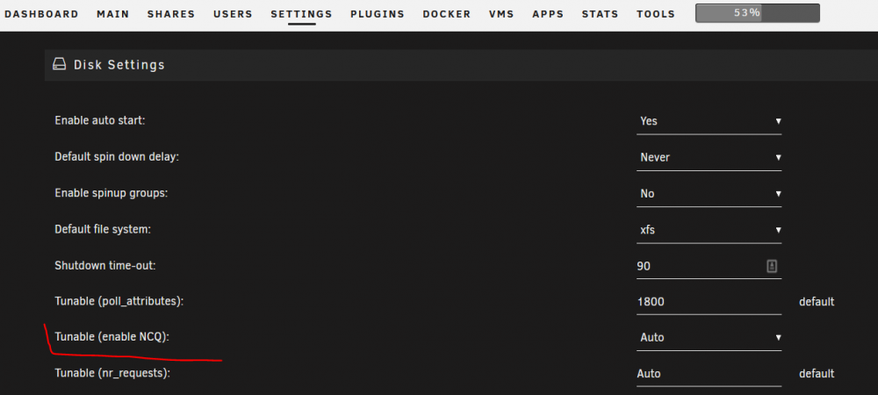This screenshot has height=395, width=878.
Task: Open the TOOLS tab
Action: [656, 15]
